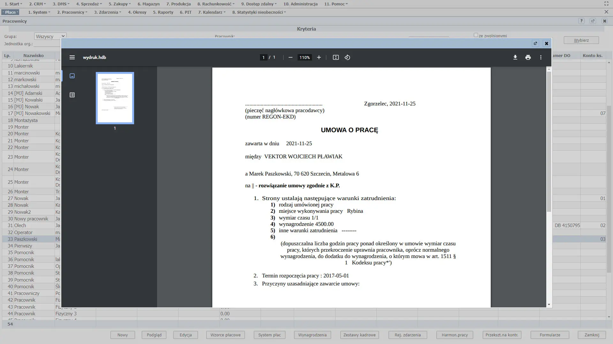The height and width of the screenshot is (344, 613).
Task: Click the Formularze button
Action: point(550,335)
